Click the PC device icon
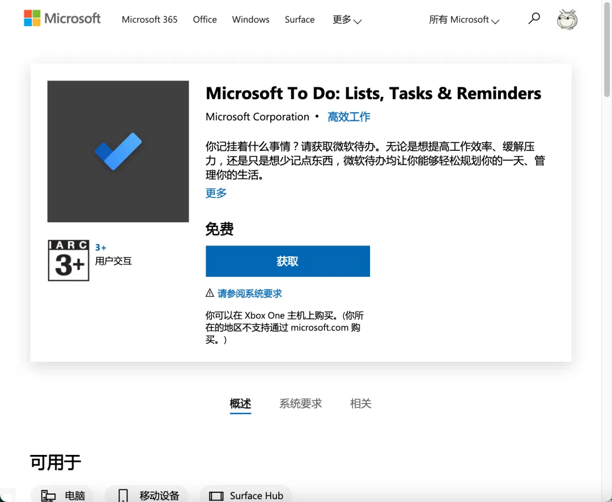This screenshot has height=502, width=612. pyautogui.click(x=49, y=496)
